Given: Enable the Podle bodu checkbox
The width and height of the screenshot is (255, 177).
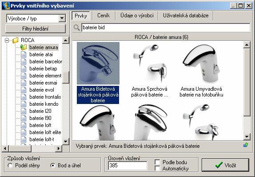Looking at the screenshot, I should [157, 162].
